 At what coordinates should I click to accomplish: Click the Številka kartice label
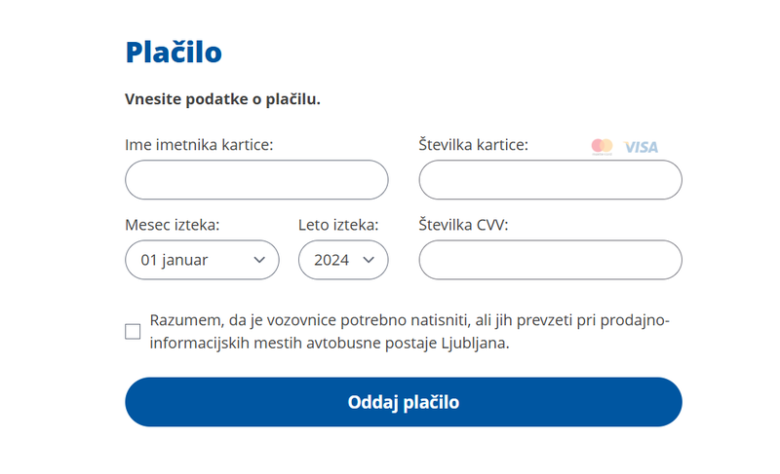(473, 145)
